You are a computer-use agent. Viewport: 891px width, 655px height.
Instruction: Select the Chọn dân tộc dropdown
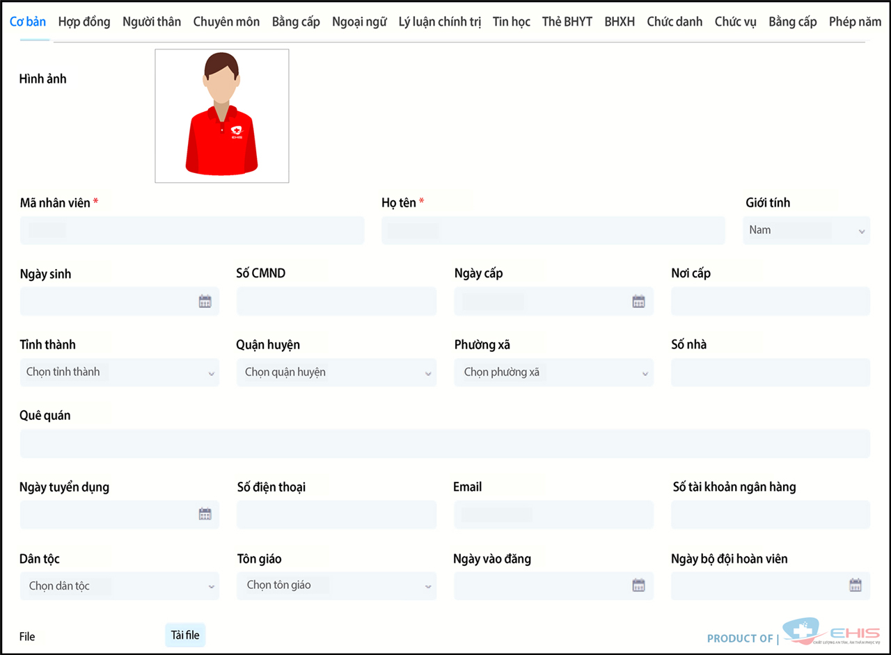(x=119, y=586)
